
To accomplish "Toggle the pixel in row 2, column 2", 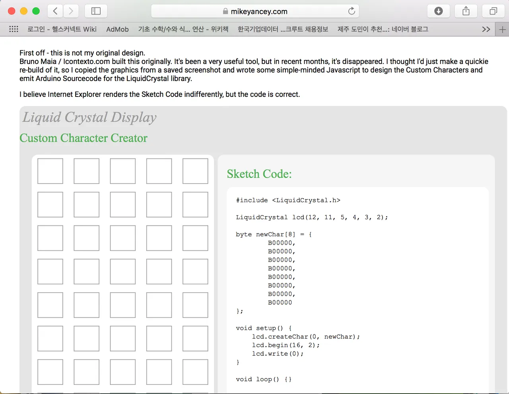I will tap(86, 205).
